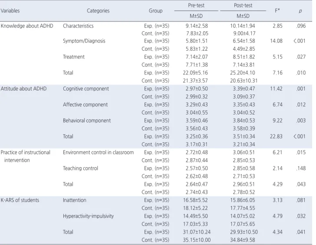Select pre-test value 16.58±5.52
Viewport: 316px width, 245px height.
click(x=195, y=200)
